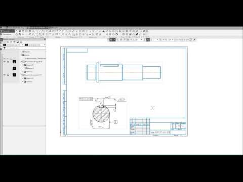Click the dark round icon in the second toolbar row
243x182 pixels.
pyautogui.click(x=137, y=34)
